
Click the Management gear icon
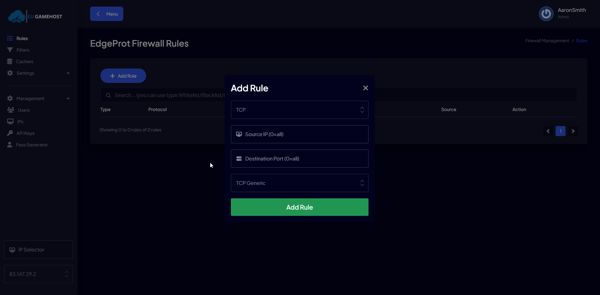10,98
